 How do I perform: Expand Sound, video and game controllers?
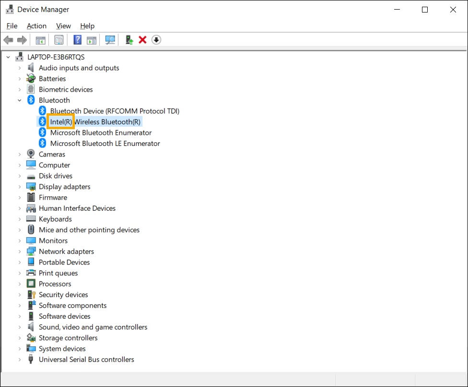(19, 327)
